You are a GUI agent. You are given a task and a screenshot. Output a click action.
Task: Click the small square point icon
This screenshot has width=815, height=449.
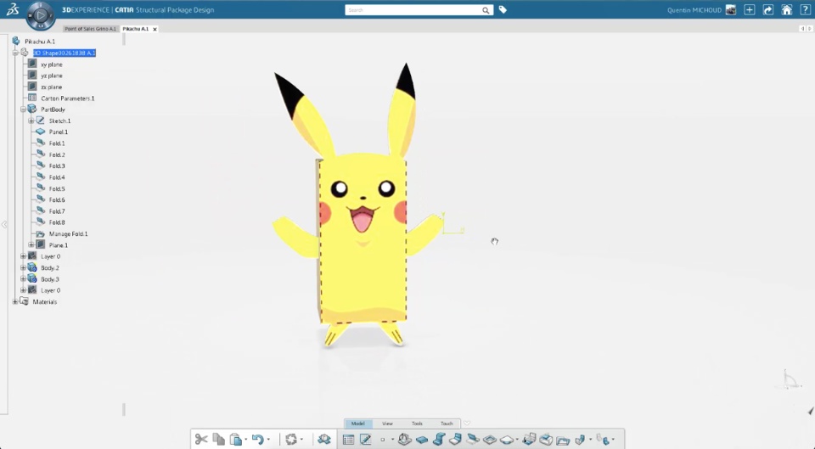click(x=383, y=440)
